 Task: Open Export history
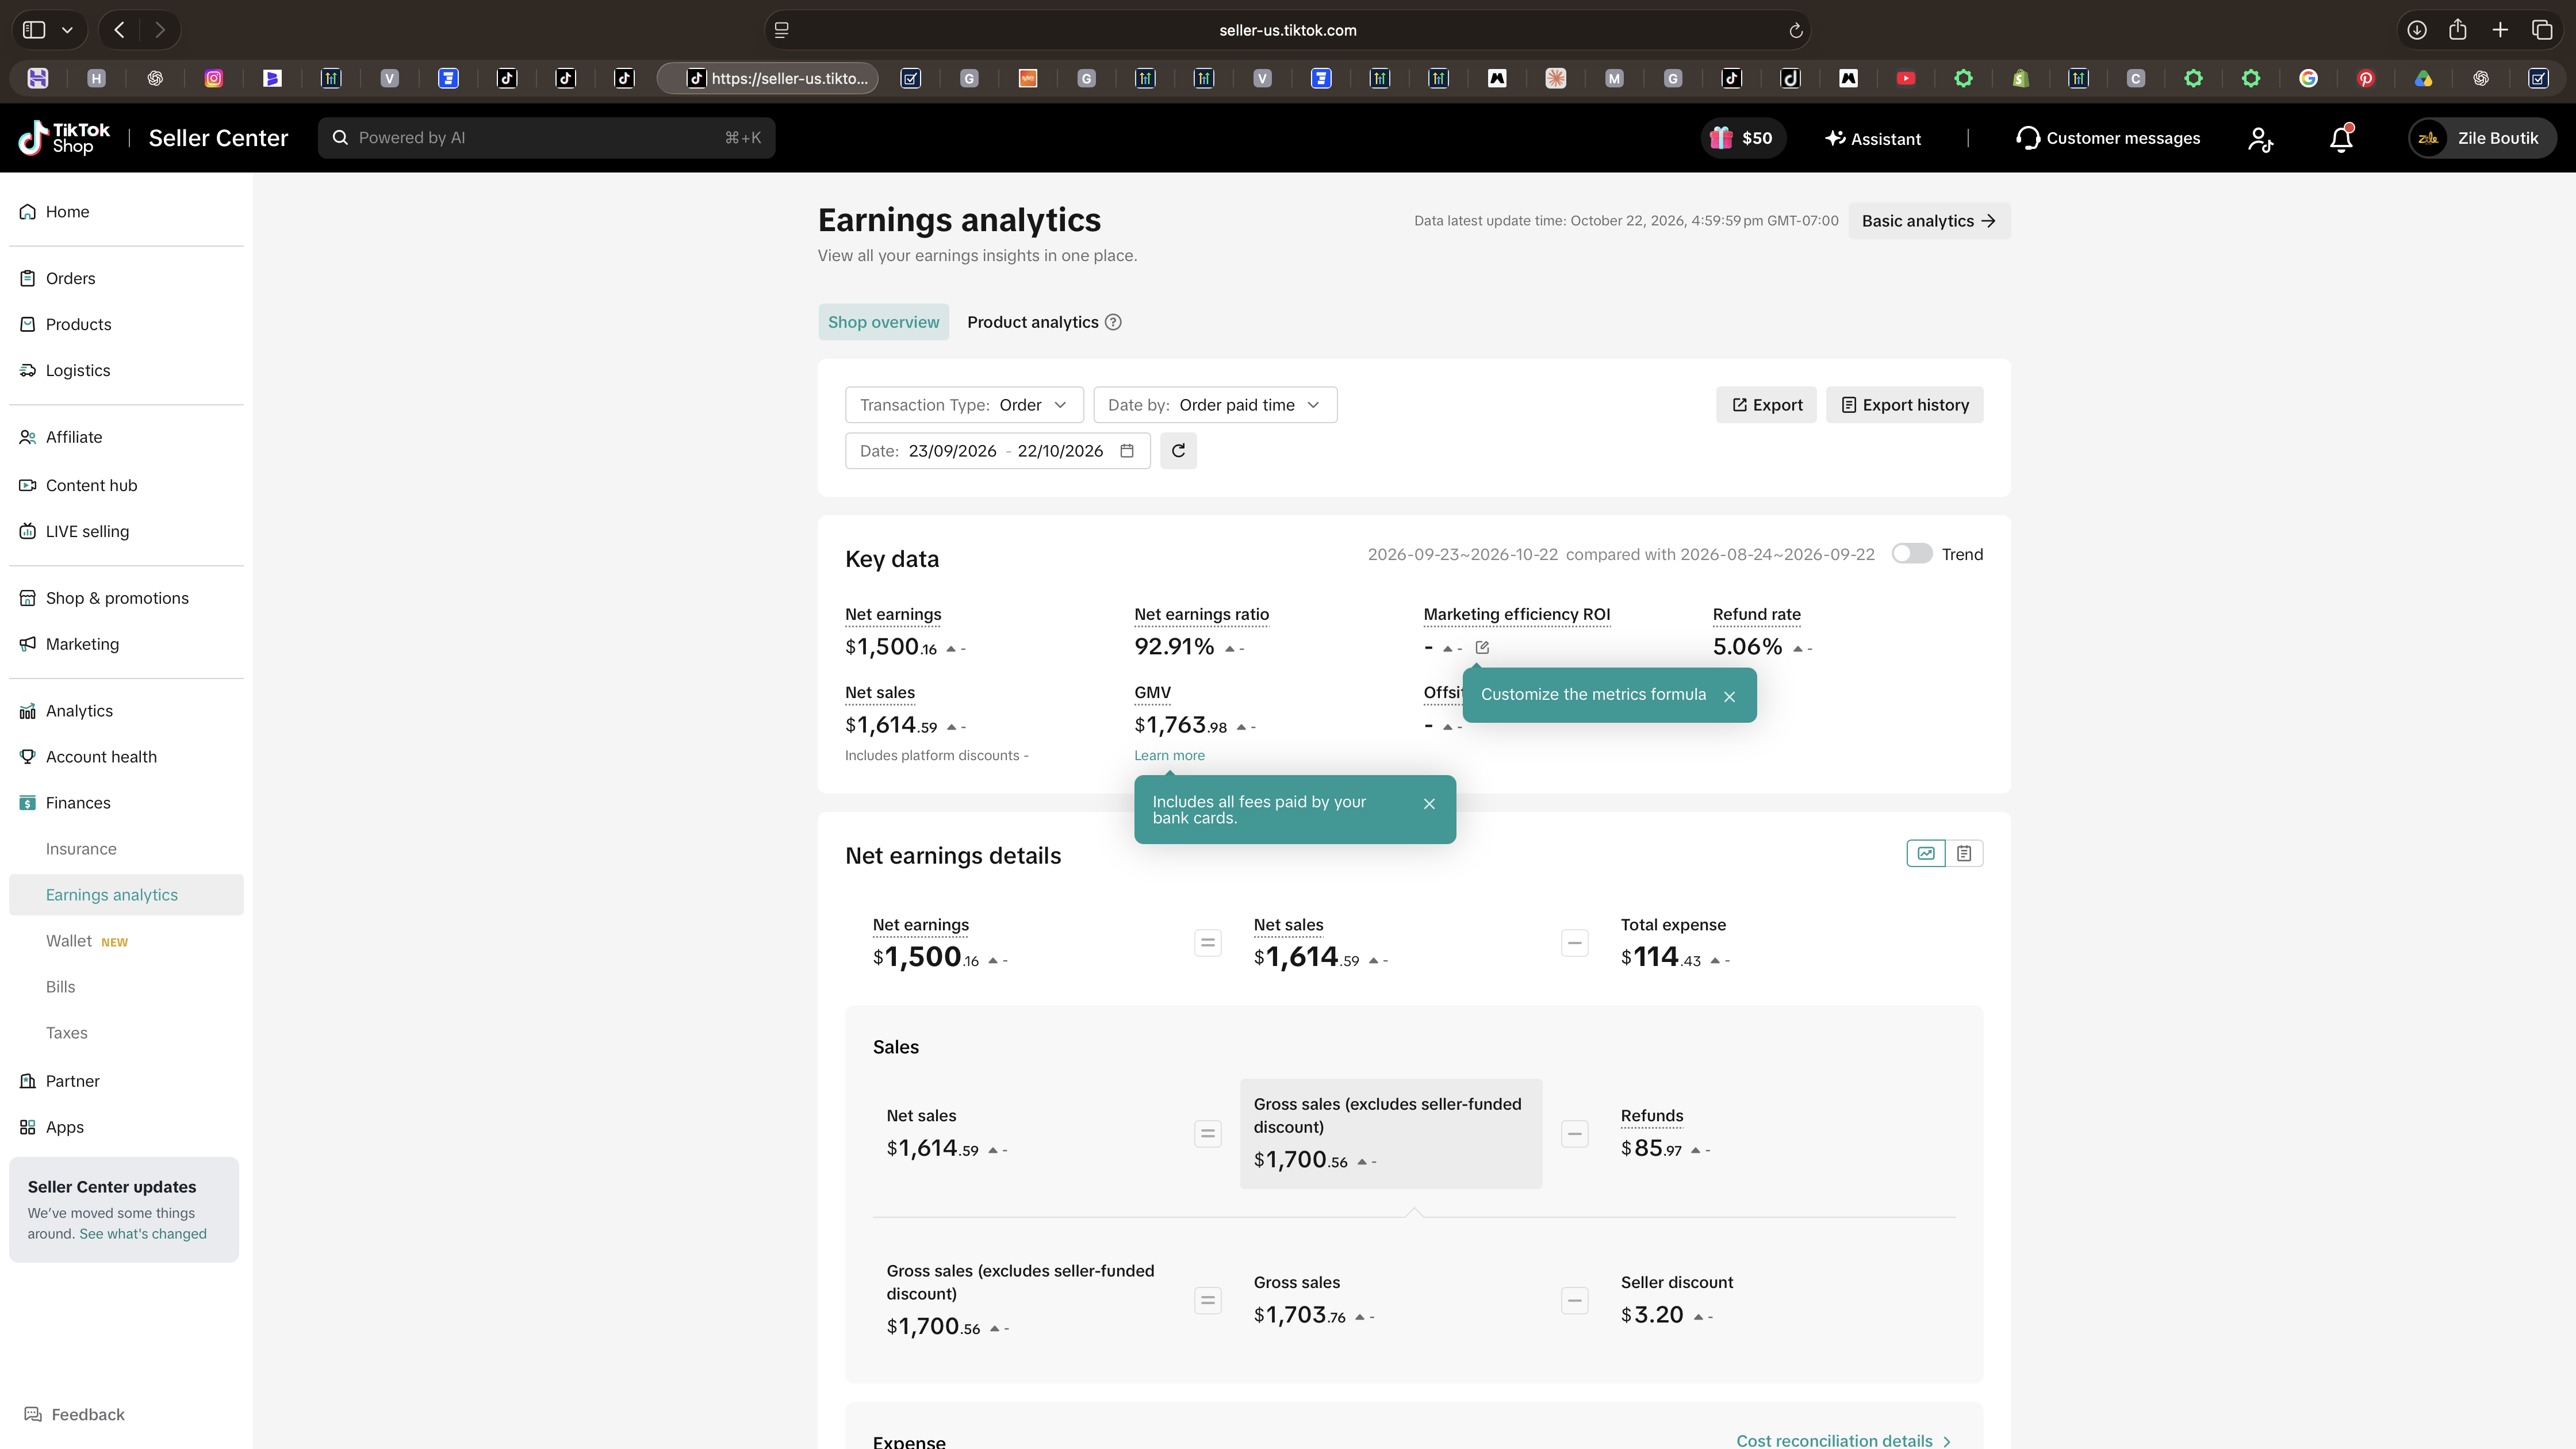coord(1904,405)
